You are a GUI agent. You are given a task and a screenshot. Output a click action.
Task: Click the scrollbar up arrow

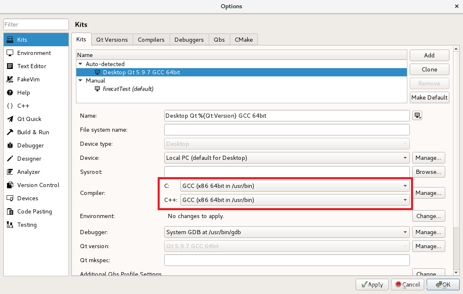click(456, 49)
